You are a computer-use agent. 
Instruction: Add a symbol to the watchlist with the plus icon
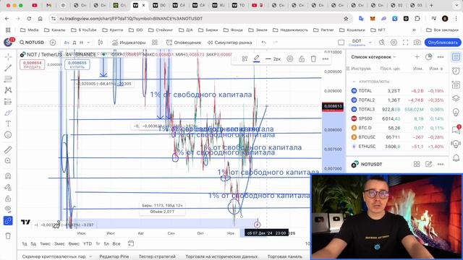(417, 57)
